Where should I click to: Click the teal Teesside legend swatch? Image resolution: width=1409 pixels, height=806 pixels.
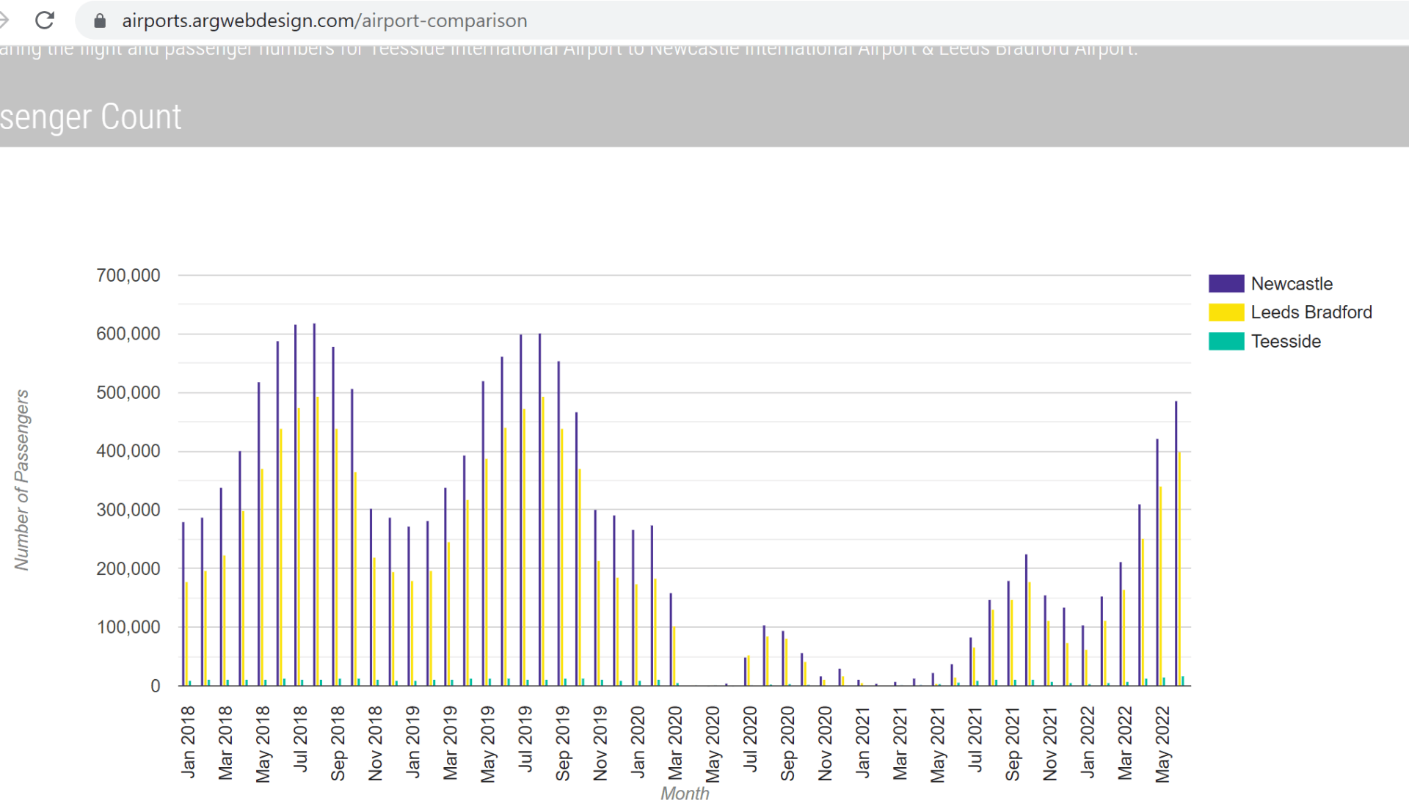click(x=1226, y=342)
